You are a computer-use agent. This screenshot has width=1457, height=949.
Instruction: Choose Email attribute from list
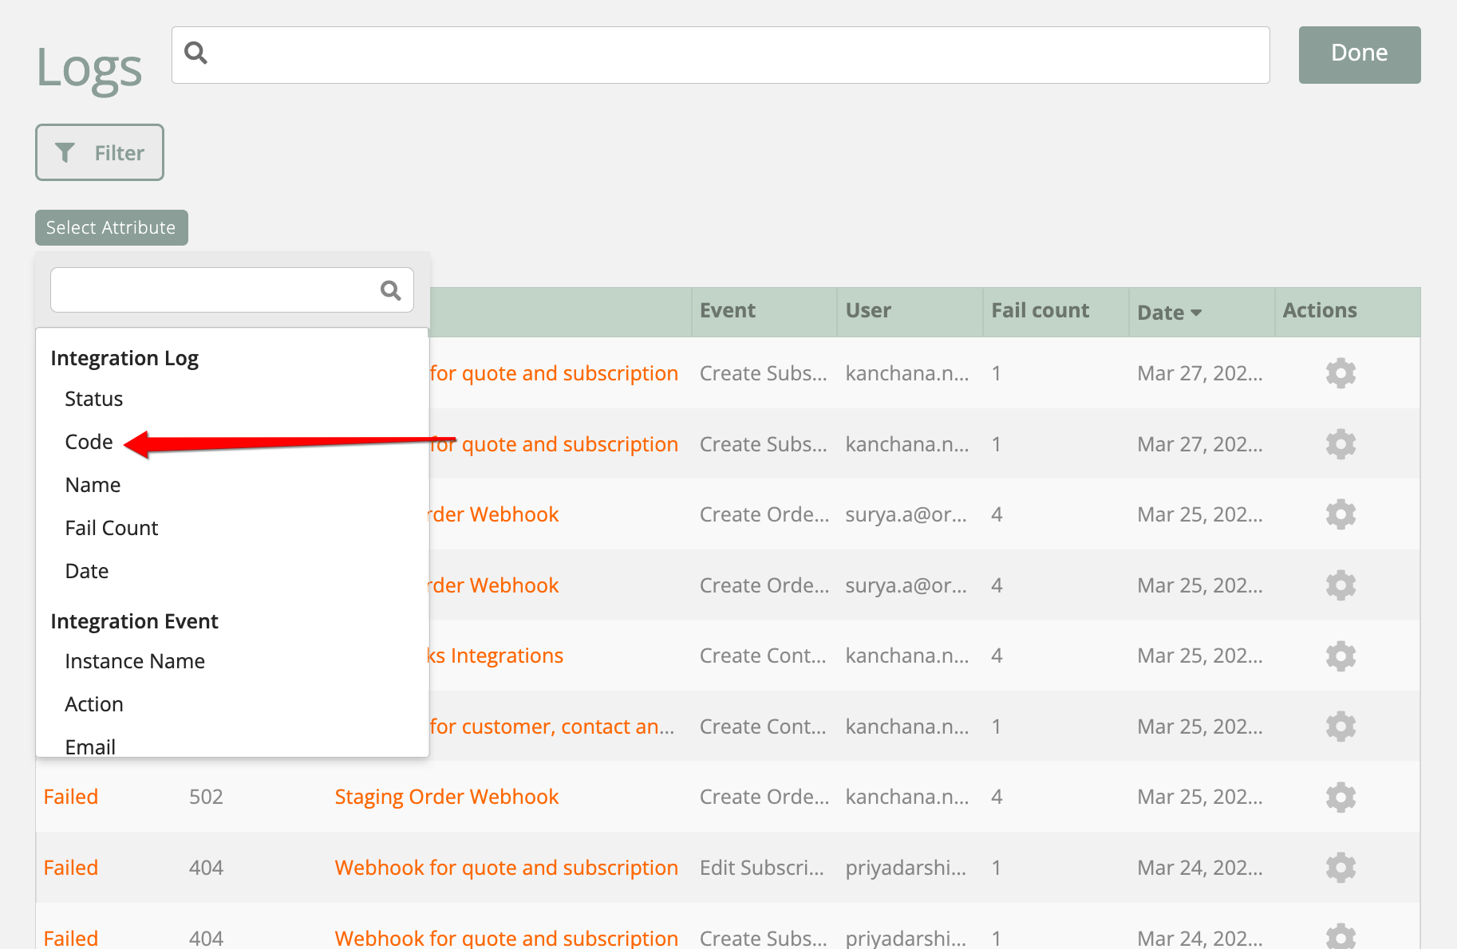click(x=90, y=746)
